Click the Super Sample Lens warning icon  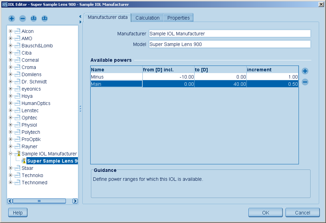pos(23,161)
